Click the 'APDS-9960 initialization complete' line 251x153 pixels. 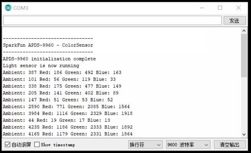pos(49,59)
